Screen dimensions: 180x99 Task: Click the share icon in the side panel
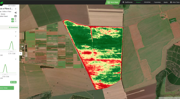point(16,13)
